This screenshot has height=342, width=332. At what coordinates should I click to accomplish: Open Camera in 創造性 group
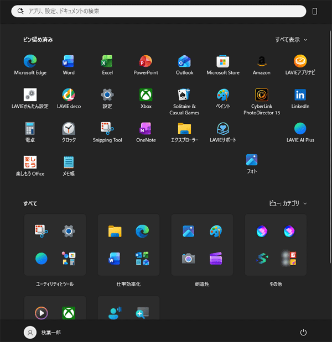(188, 259)
